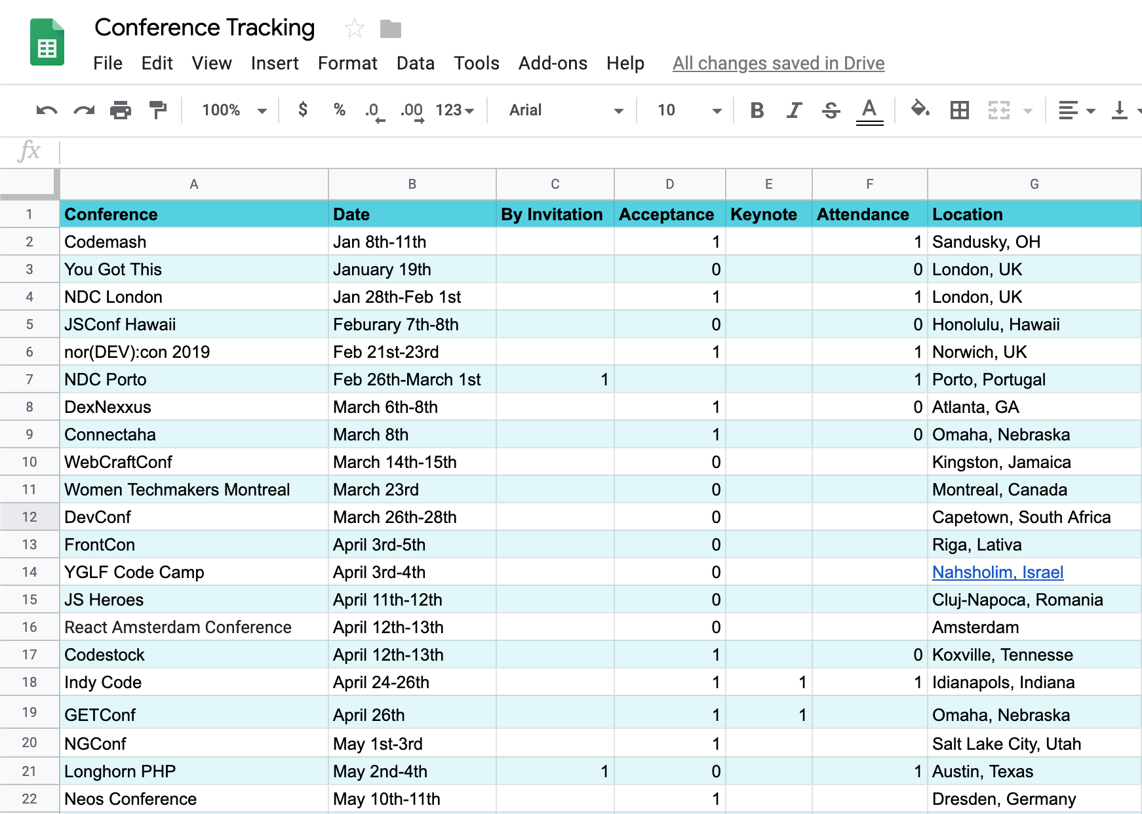Open the move-to-folder icon
The height and width of the screenshot is (814, 1142).
[390, 29]
